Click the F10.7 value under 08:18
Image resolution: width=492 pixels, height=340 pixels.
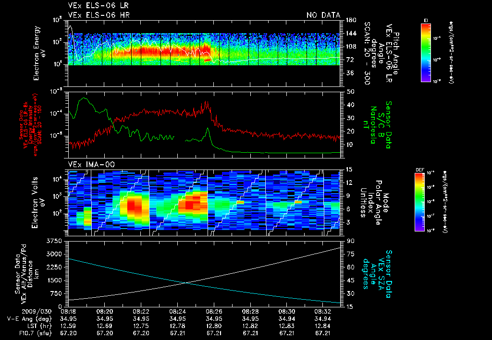click(68, 333)
